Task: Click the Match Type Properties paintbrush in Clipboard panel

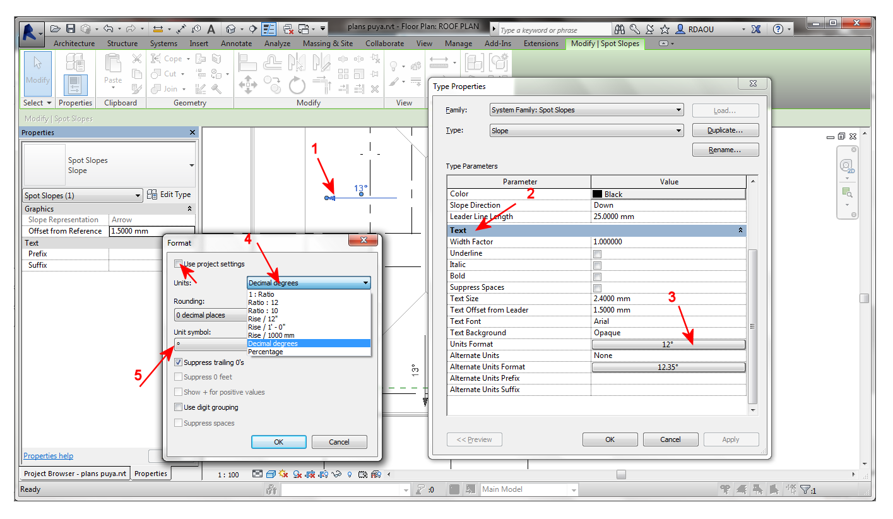Action: coord(137,89)
